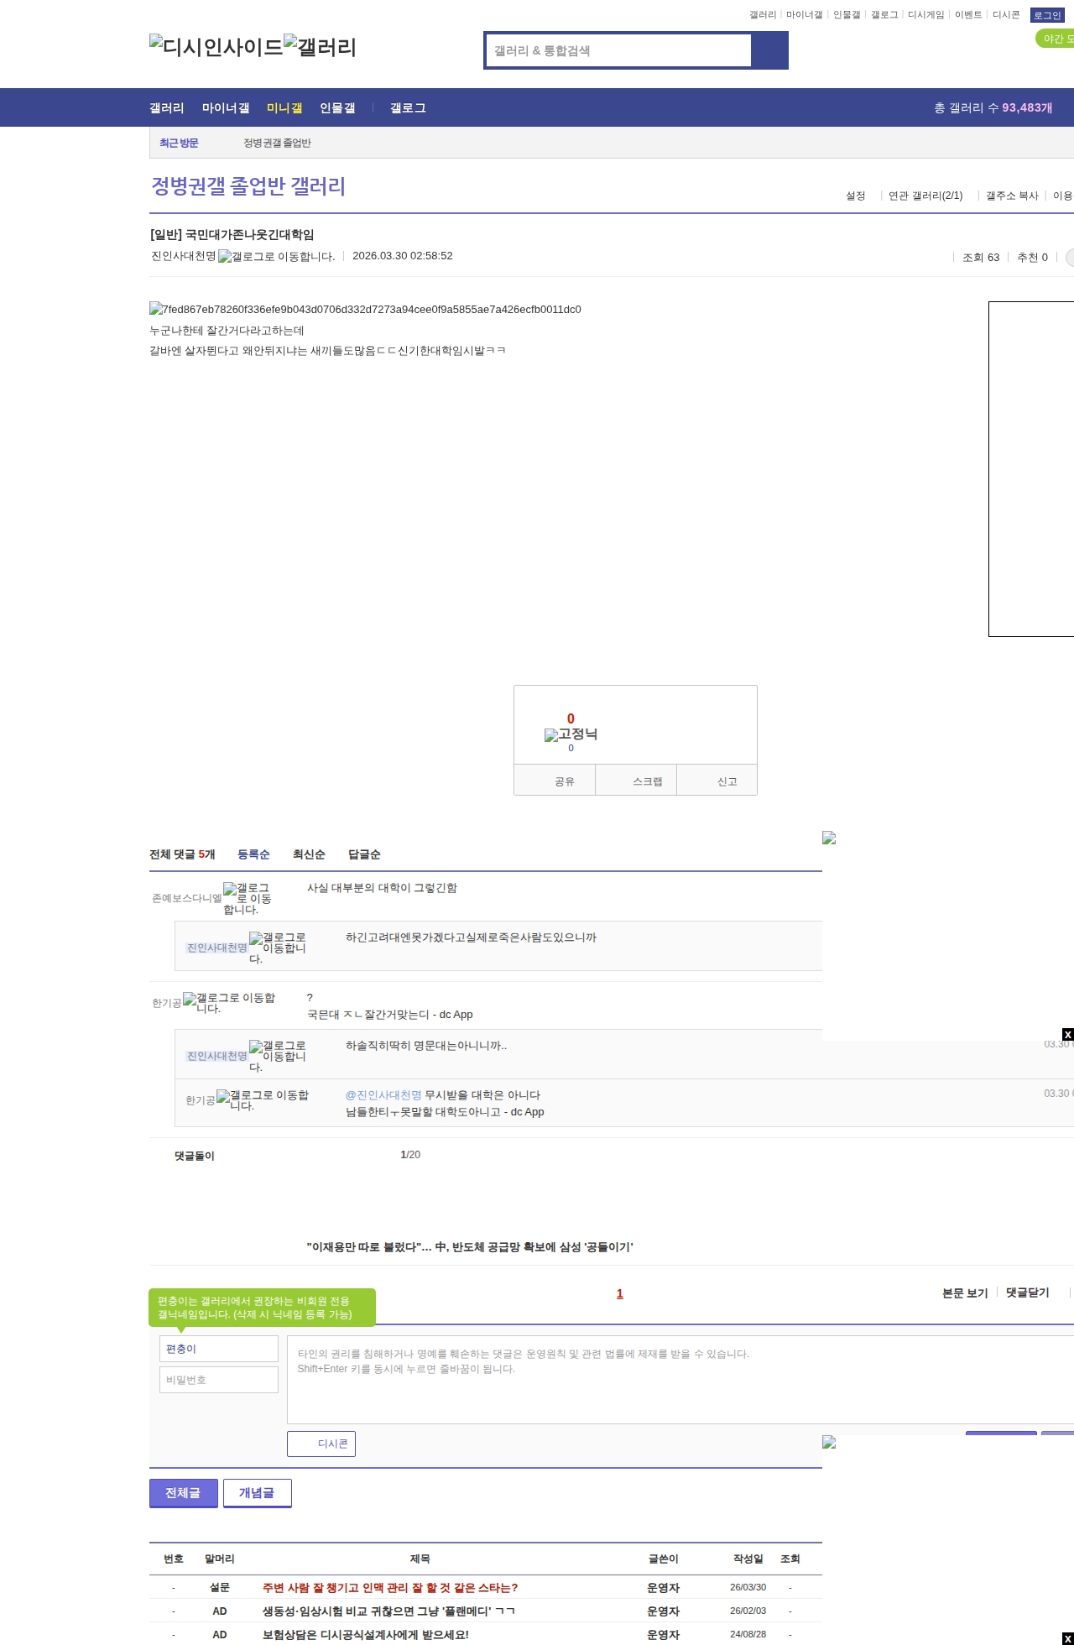
Task: Open the gallog icon on 한기공's '?' comment
Action: (229, 1003)
